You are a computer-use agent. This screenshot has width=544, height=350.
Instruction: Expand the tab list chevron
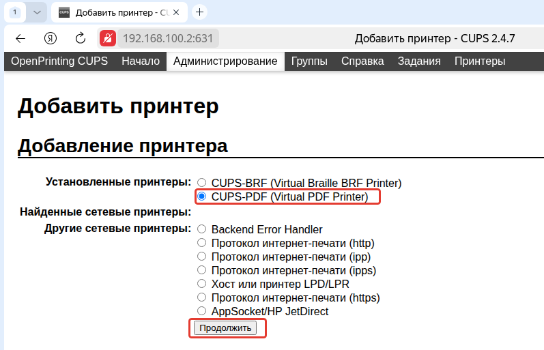[x=37, y=12]
